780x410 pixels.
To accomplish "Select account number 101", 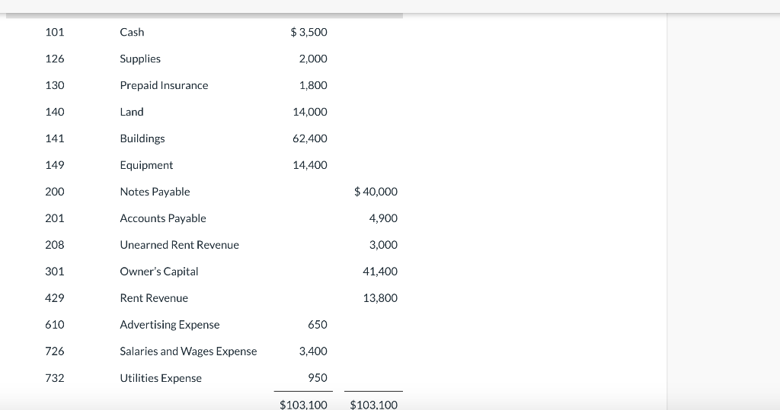I will click(55, 32).
